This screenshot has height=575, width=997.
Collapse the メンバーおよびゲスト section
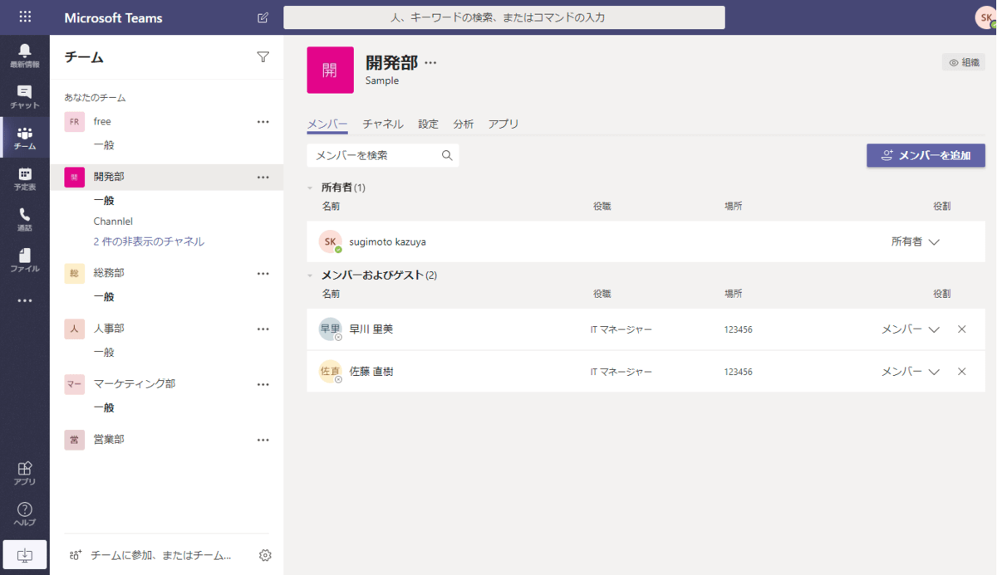coord(310,275)
